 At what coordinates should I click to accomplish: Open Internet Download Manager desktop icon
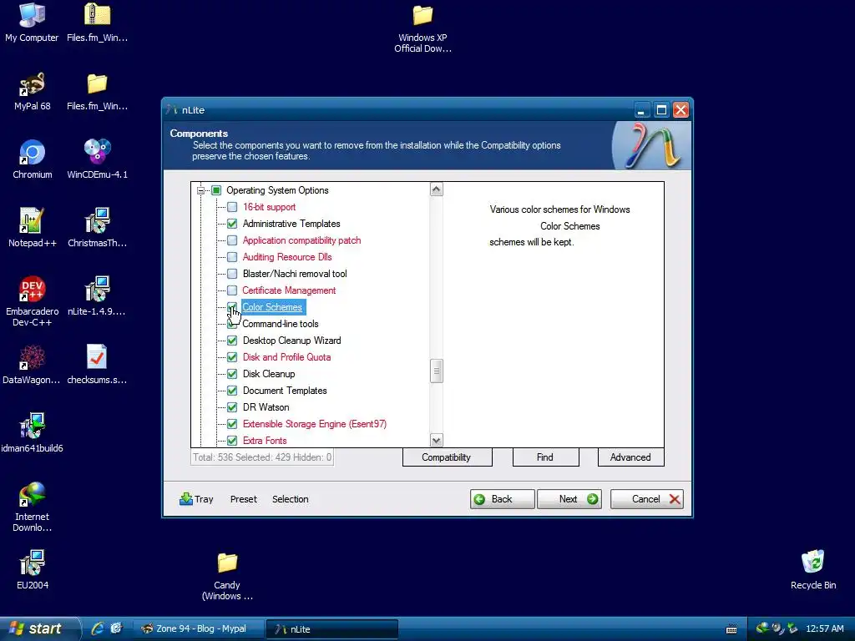32,507
